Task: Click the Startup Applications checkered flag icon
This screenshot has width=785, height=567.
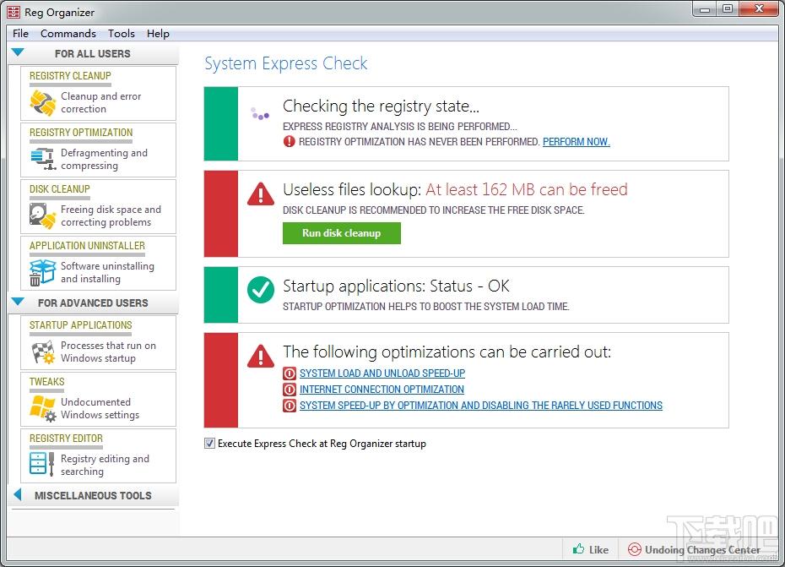Action: 42,352
